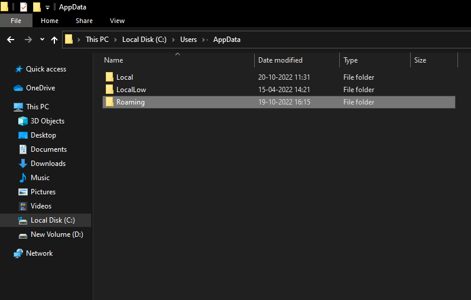Select New Volume (D:) in the navigation pane
471x300 pixels.
tap(57, 234)
